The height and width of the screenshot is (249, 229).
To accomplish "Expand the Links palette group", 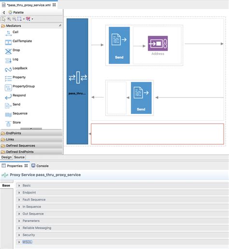I will tap(31, 139).
